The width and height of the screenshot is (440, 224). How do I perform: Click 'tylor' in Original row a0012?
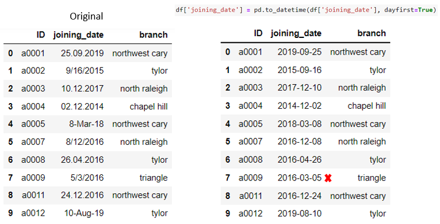tap(160, 213)
